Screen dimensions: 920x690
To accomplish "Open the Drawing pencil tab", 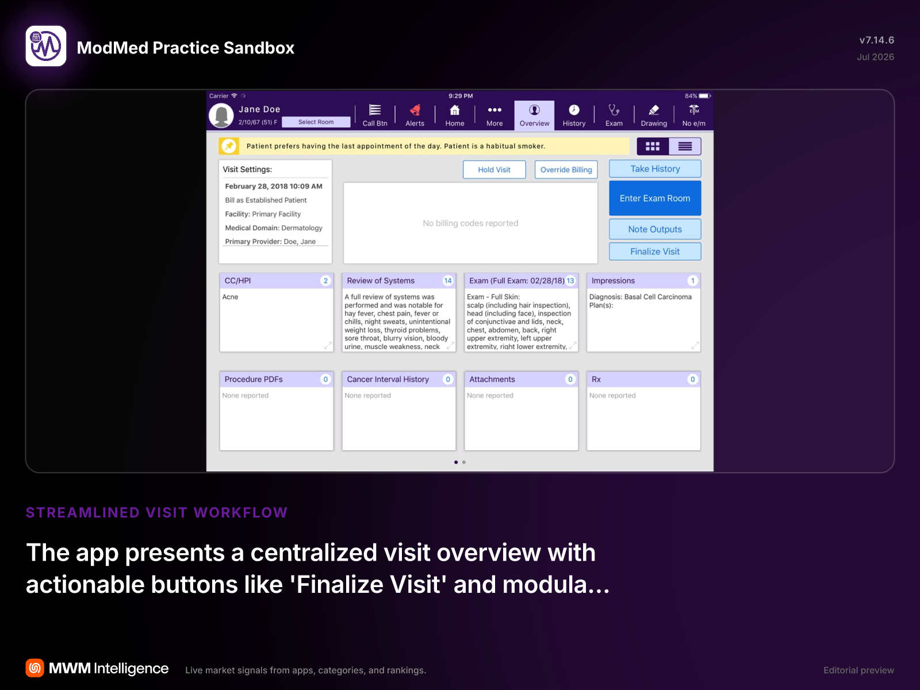I will 654,115.
